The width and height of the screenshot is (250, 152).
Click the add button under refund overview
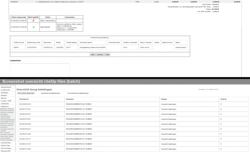92,54
